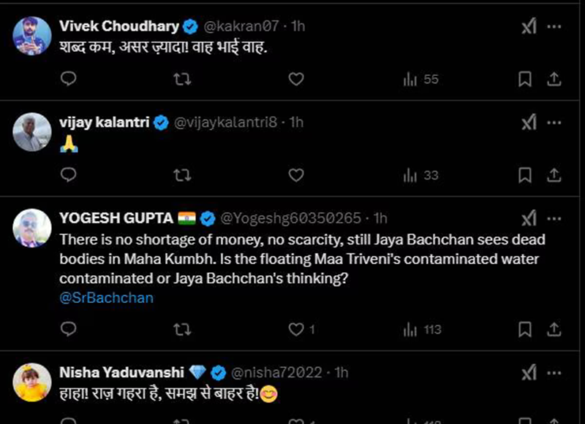View 55 views analytics on Vivek's tweet
Viewport: 585px width, 424px height.
click(x=420, y=79)
